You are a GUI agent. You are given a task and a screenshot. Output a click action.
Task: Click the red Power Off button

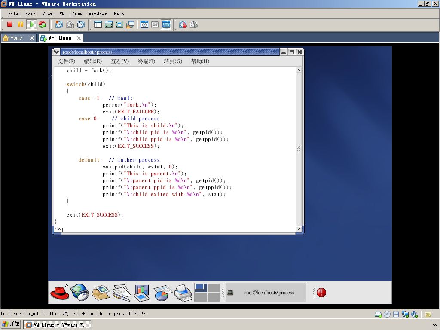[x=9, y=24]
